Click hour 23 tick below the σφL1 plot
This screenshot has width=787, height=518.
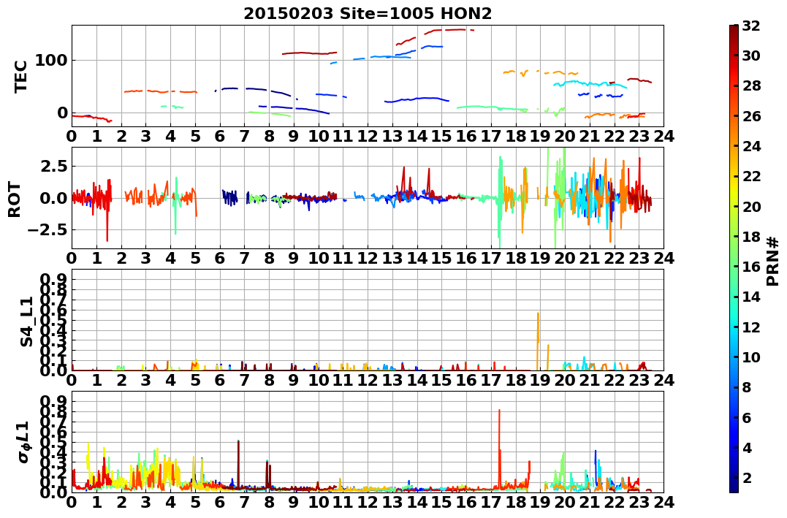pyautogui.click(x=639, y=502)
